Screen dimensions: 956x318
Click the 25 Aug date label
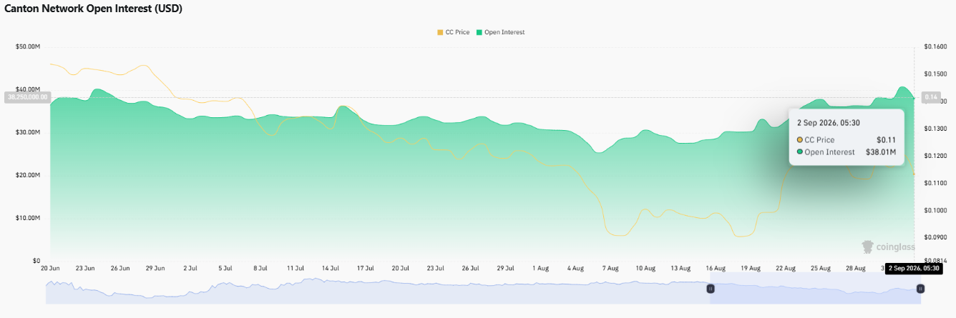[821, 268]
